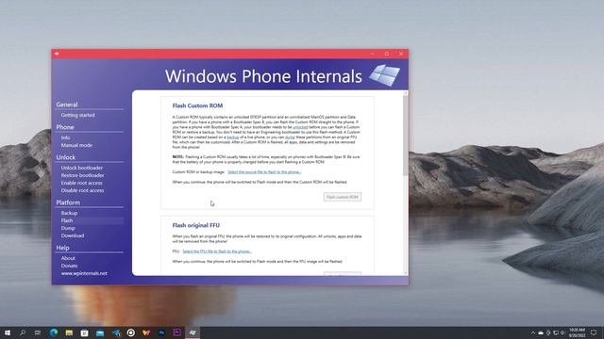Viewport: 604px width, 339px height.
Task: Click 'Select the FFU file to flash' link
Action: [x=217, y=251]
